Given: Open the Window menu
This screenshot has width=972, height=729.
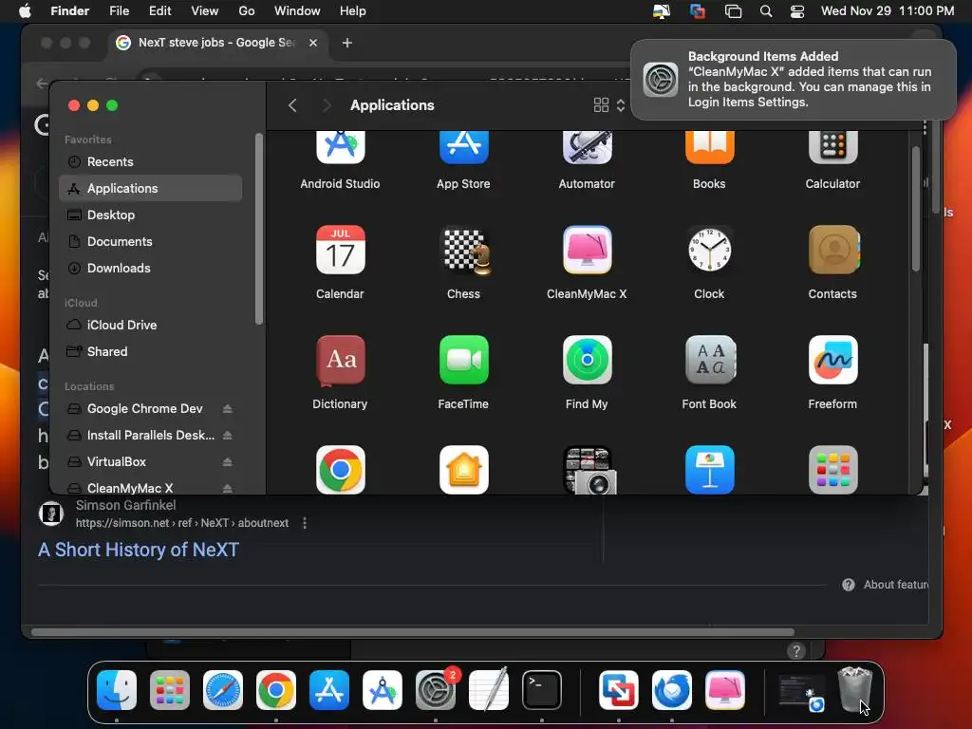Looking at the screenshot, I should coord(297,11).
